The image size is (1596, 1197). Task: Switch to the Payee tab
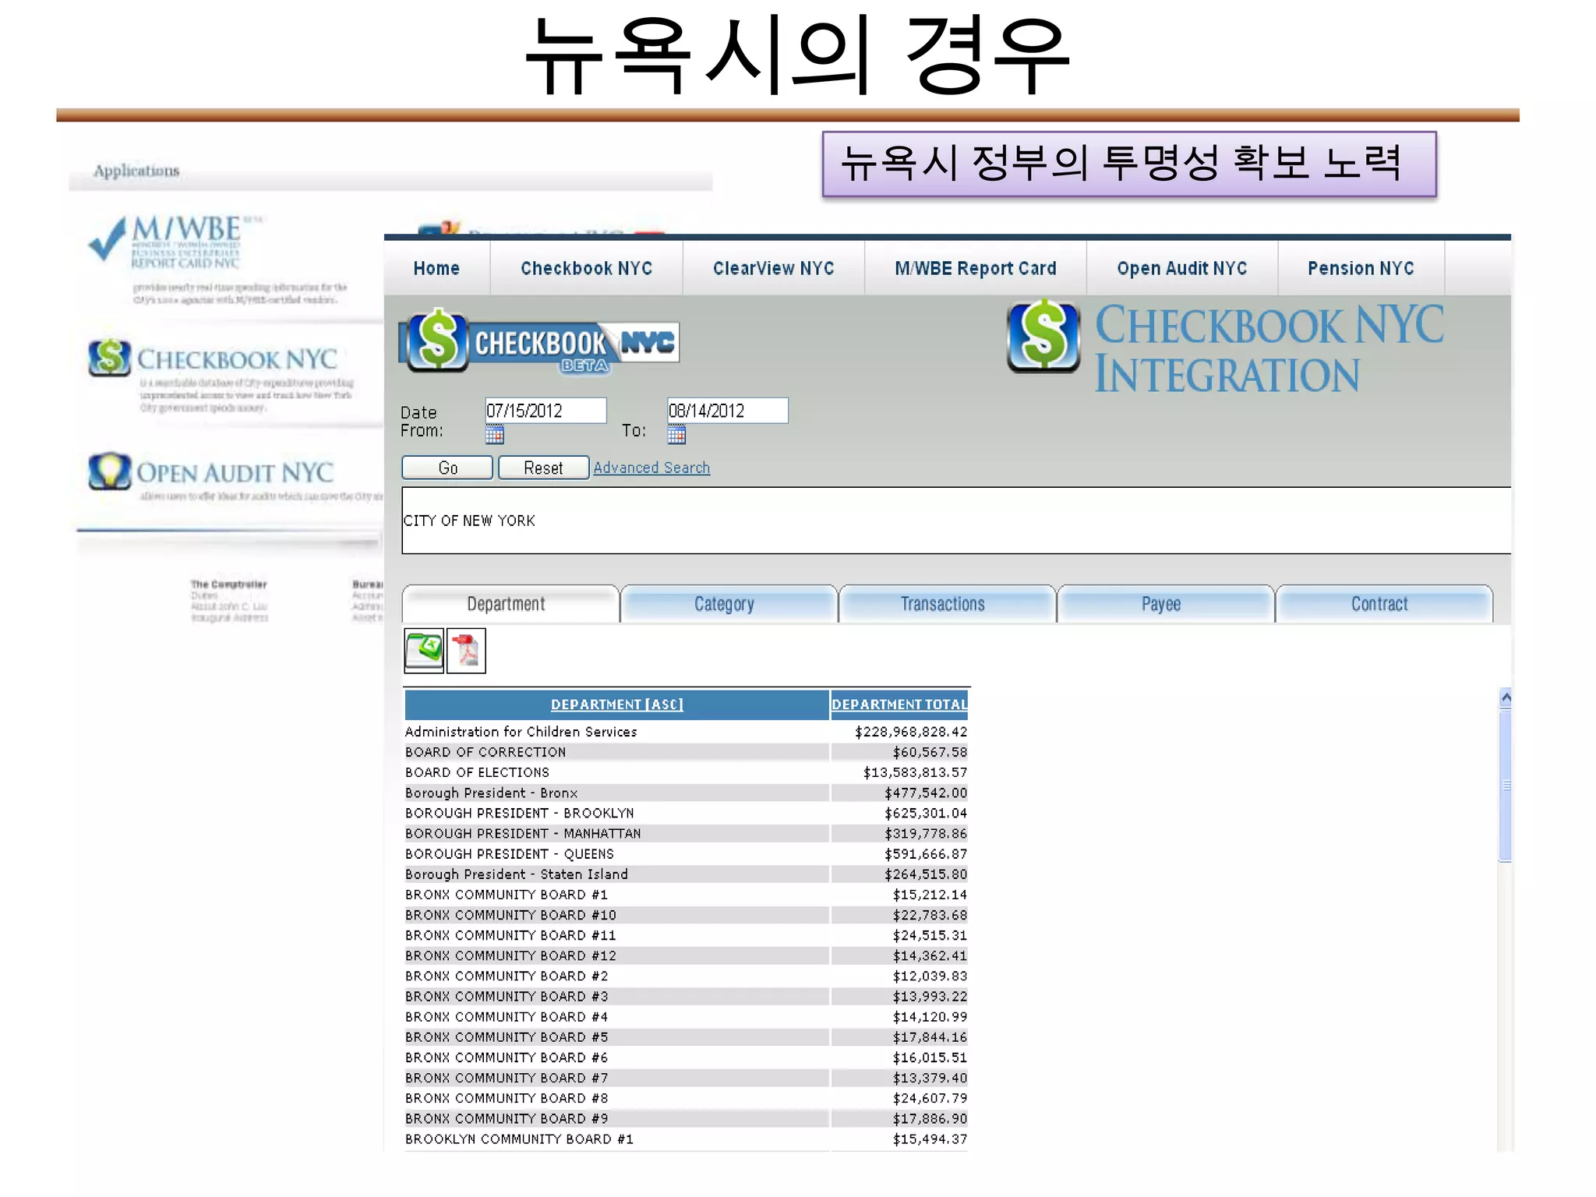(1165, 604)
